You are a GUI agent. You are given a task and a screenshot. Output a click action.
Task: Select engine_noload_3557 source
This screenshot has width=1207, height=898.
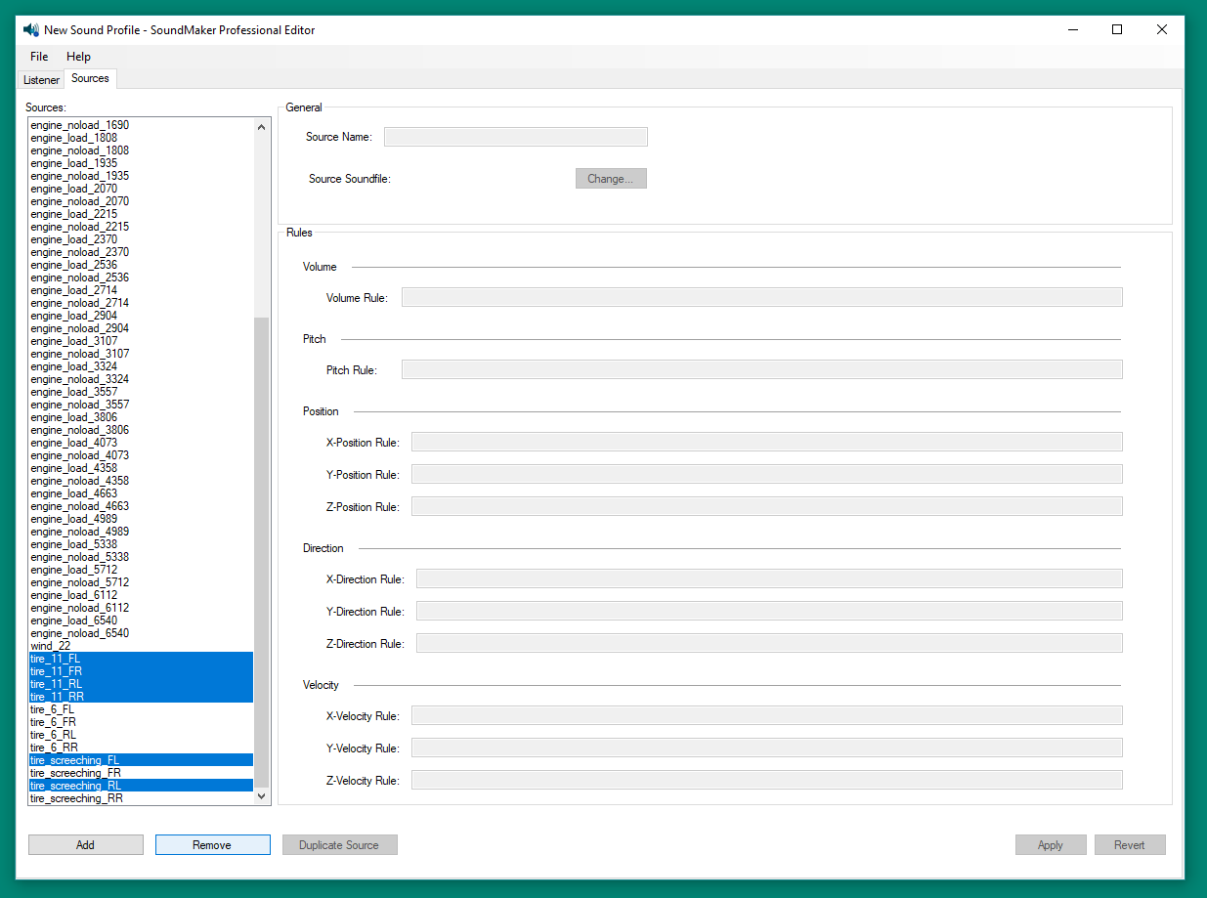point(141,405)
